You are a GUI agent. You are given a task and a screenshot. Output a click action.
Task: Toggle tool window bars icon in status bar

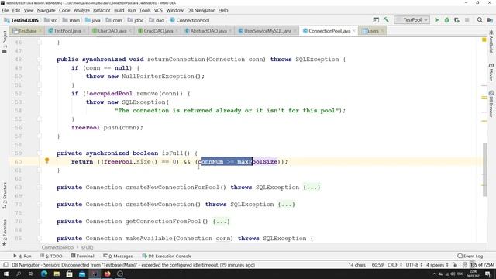tap(5, 265)
